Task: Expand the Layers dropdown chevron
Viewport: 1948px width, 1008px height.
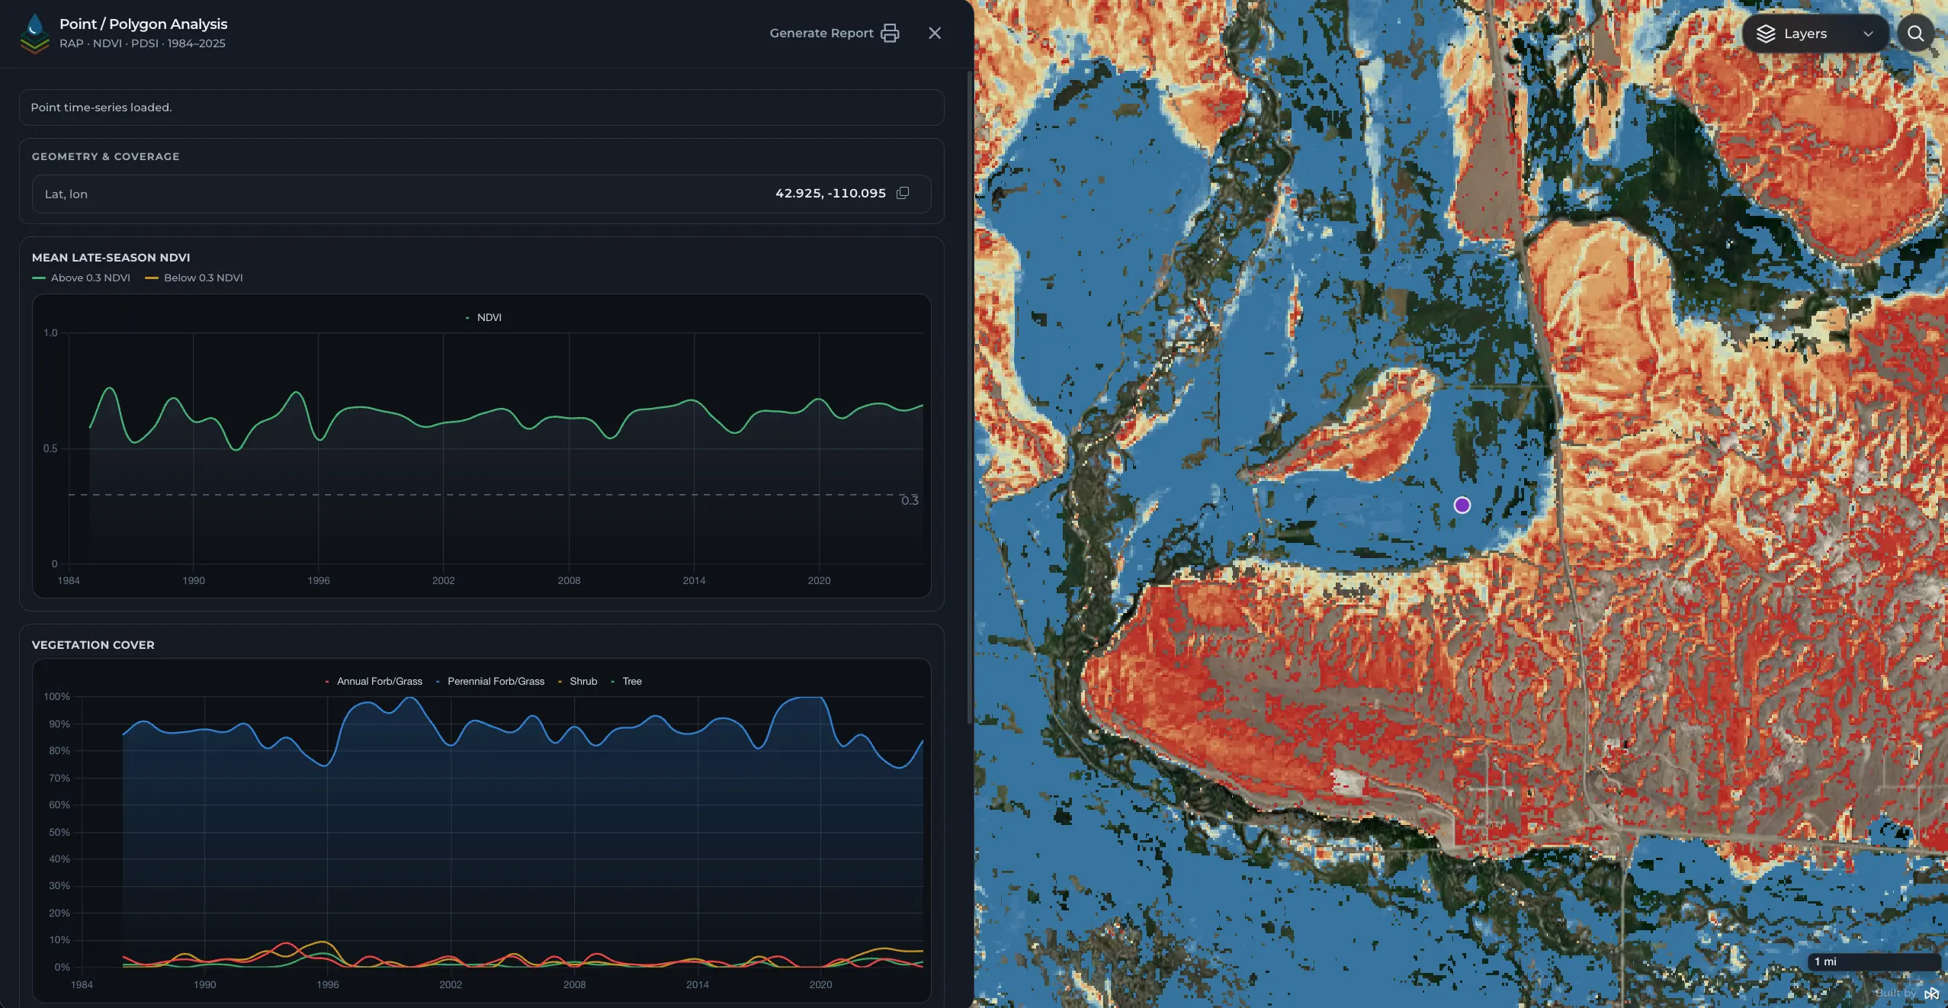Action: click(1868, 34)
